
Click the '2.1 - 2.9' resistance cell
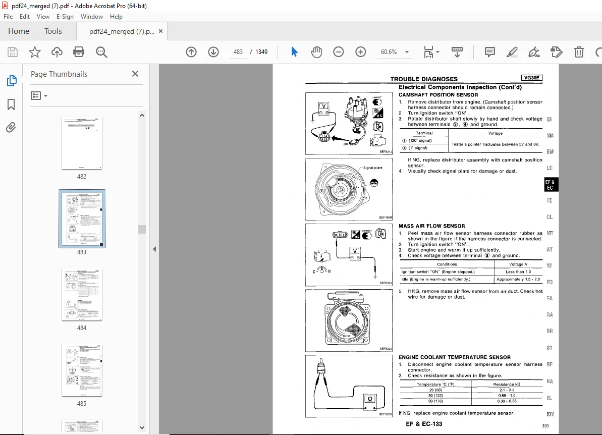(x=507, y=390)
